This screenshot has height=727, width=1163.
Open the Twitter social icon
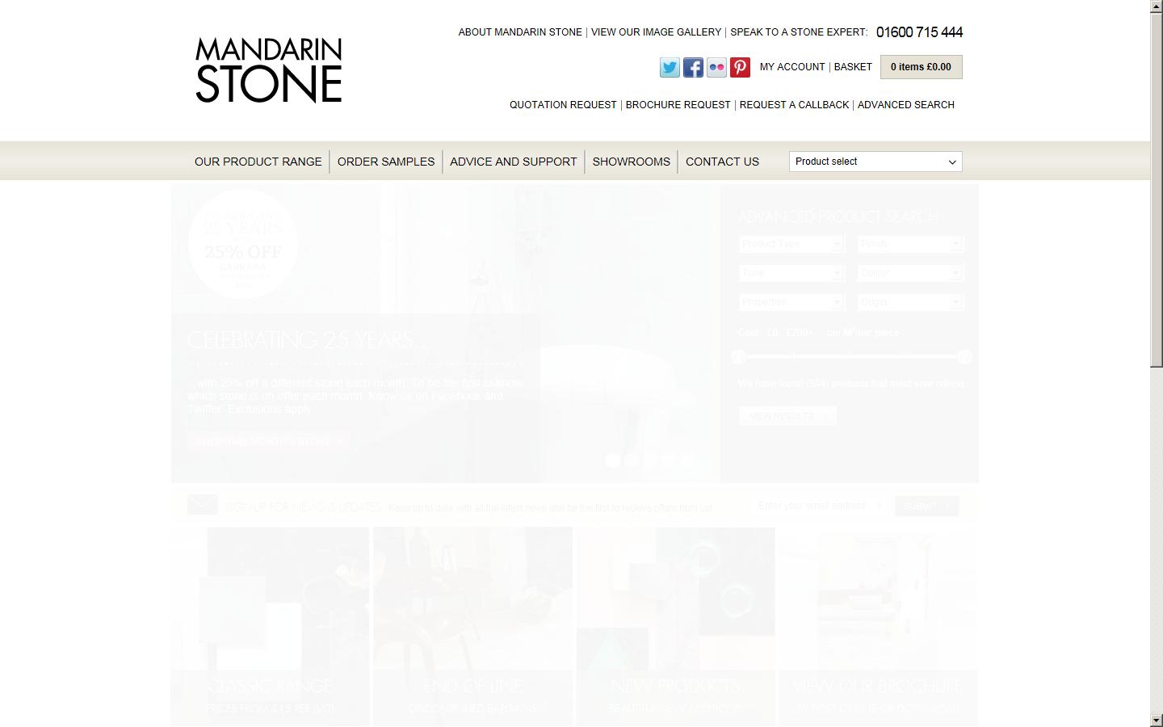click(670, 68)
